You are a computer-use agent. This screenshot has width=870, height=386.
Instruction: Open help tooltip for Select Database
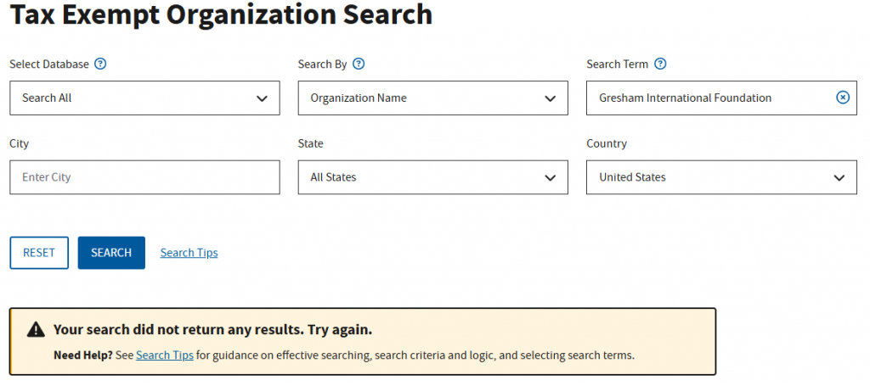[100, 64]
